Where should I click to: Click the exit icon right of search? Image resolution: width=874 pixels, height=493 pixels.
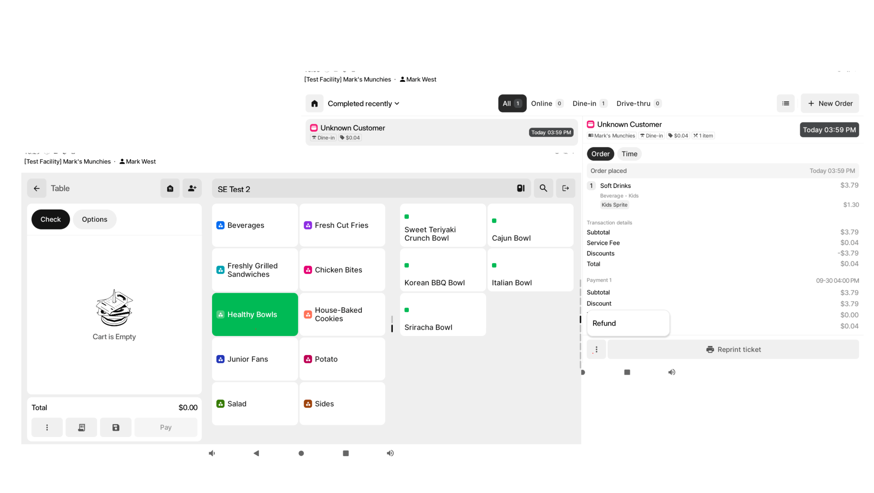[x=565, y=188]
